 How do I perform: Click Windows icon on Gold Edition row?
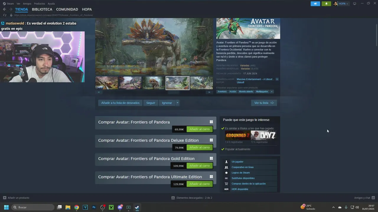tap(211, 158)
